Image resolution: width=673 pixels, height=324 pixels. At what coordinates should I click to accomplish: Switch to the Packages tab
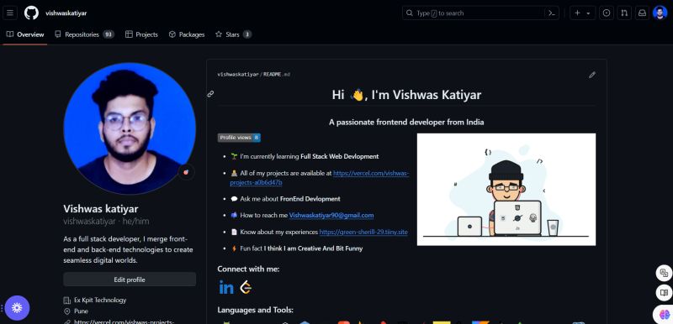click(187, 34)
